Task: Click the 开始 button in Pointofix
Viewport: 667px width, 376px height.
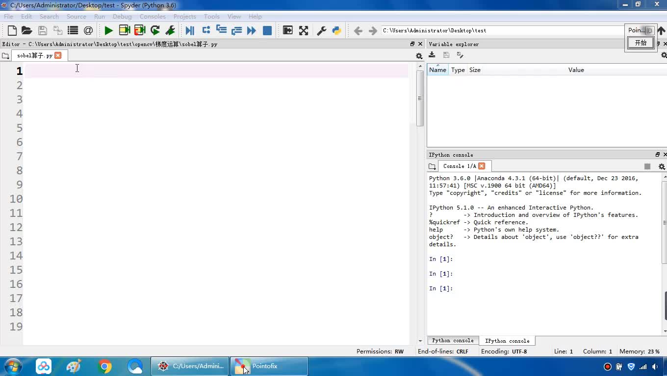Action: pos(641,43)
